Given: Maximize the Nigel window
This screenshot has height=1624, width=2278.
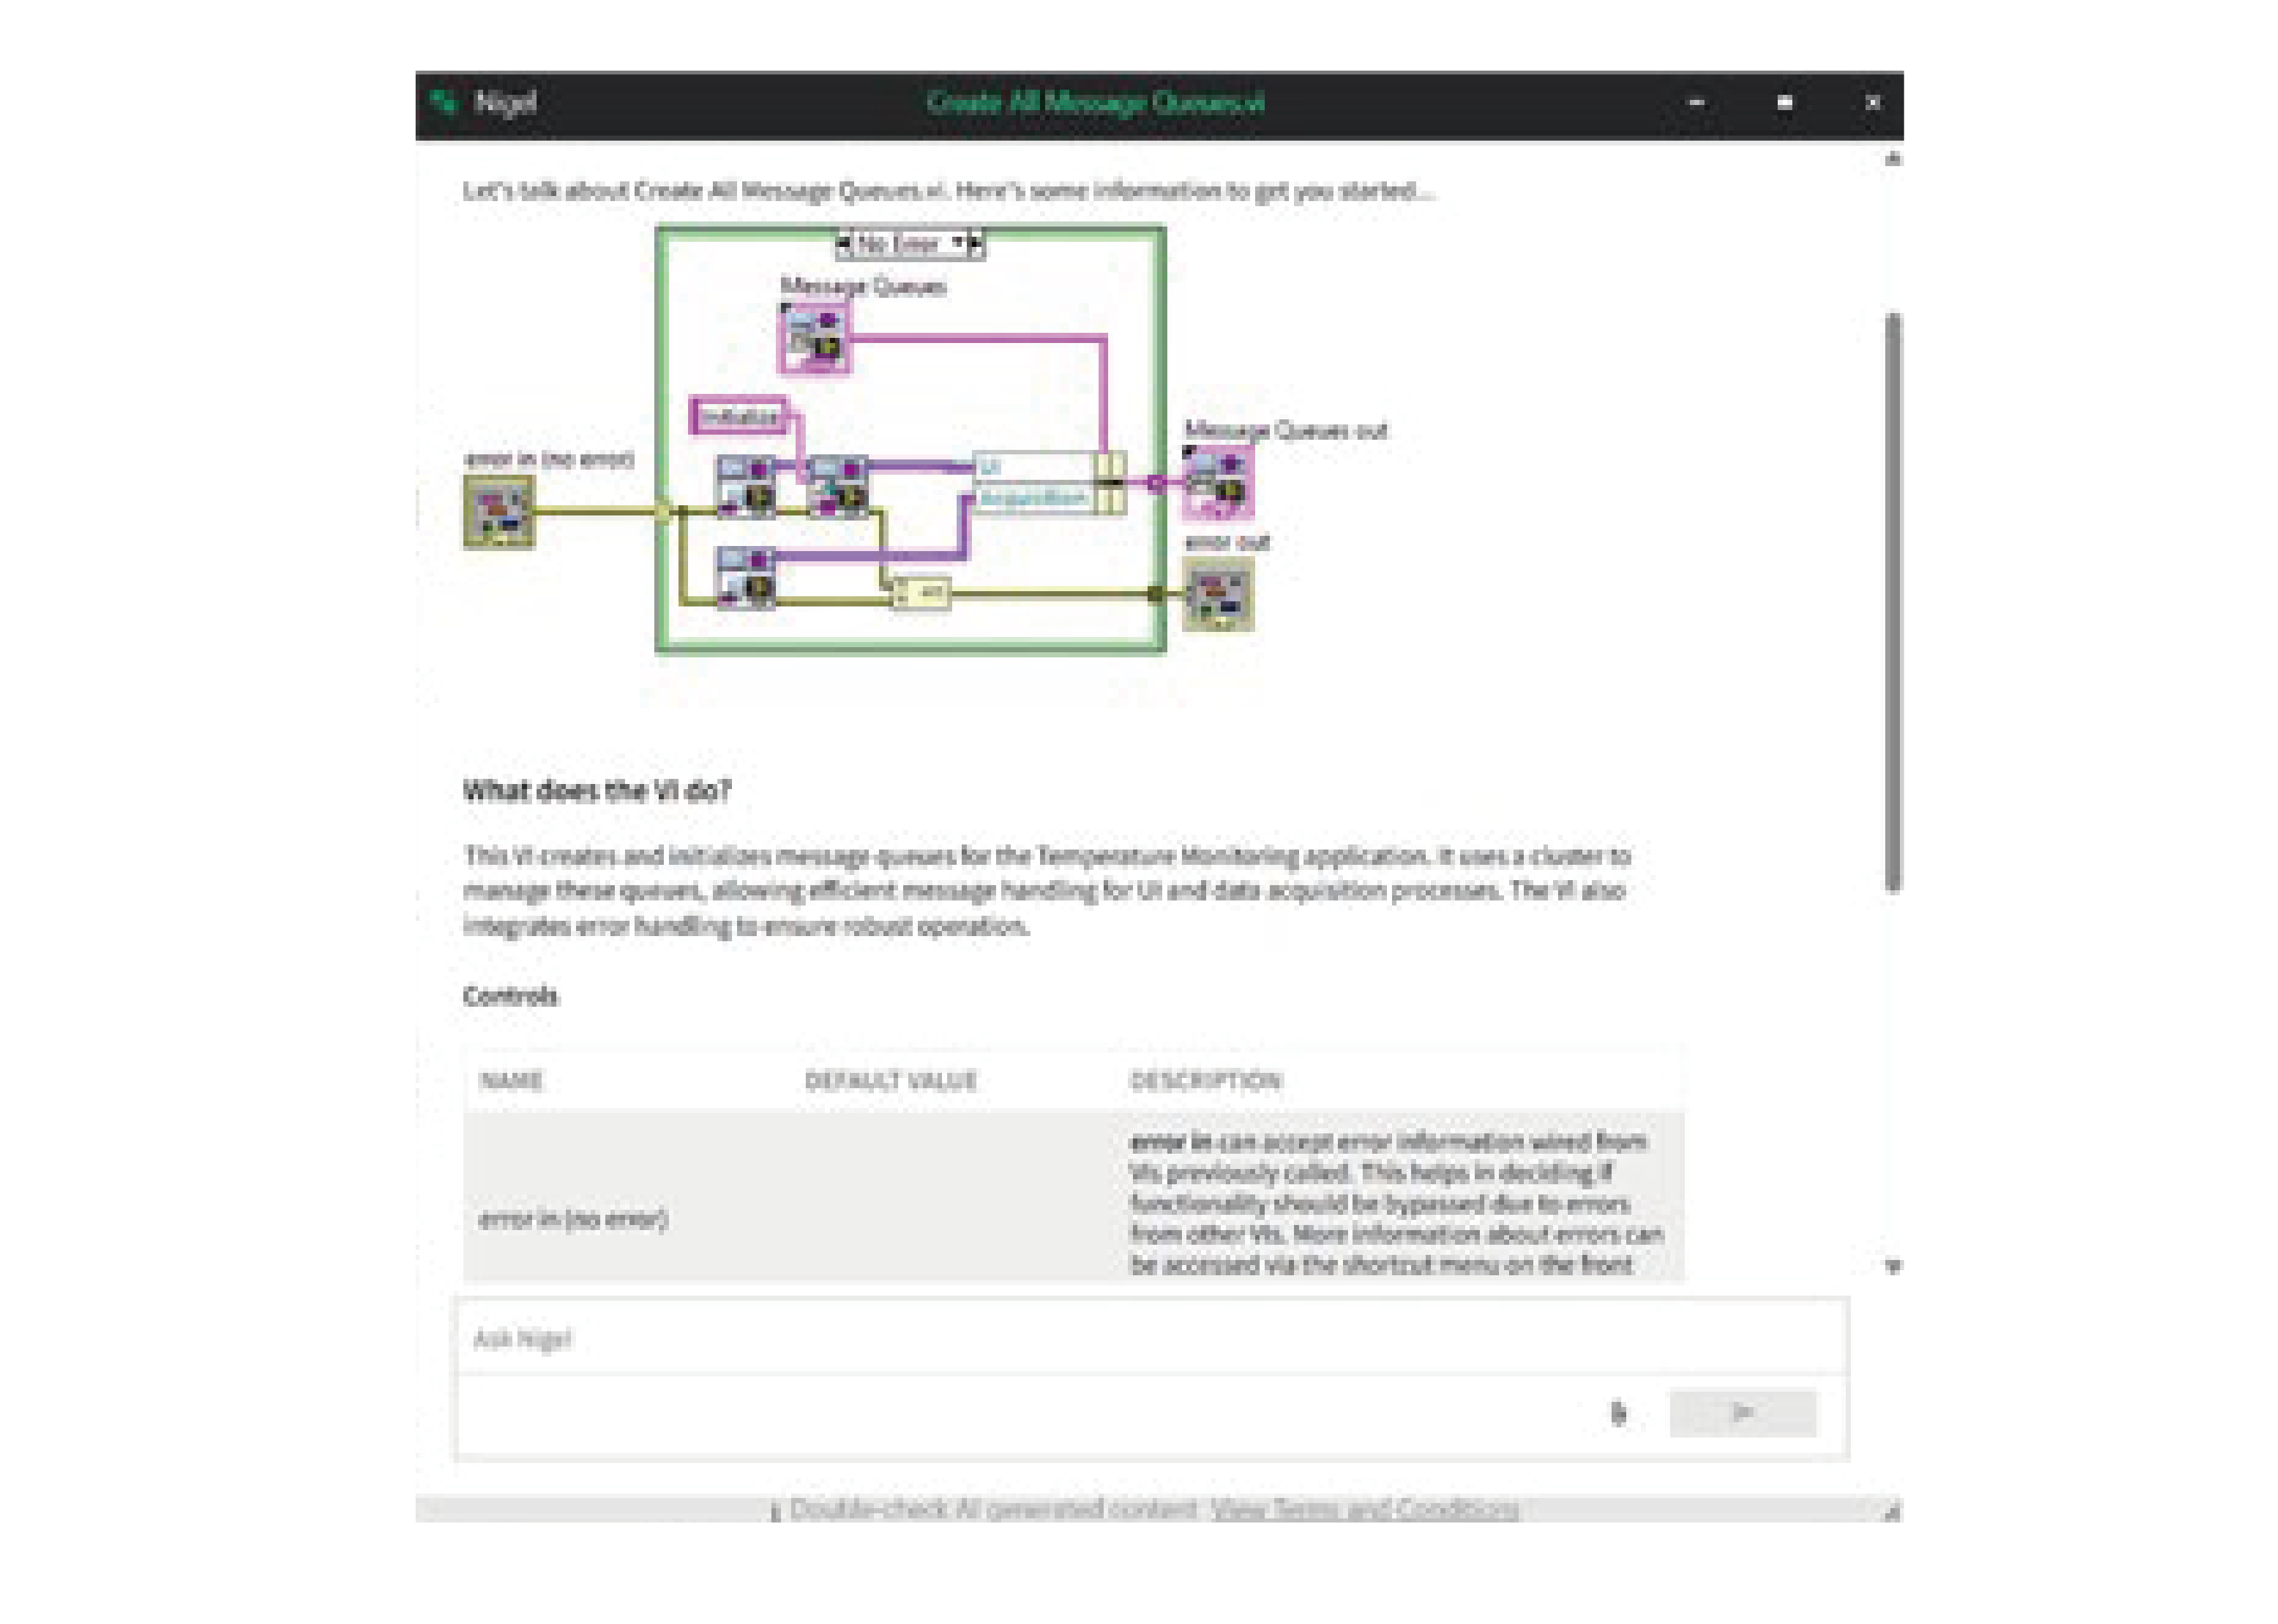Looking at the screenshot, I should coord(1784,102).
